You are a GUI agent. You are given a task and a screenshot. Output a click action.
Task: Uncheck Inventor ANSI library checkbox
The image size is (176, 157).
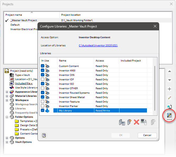tap(42, 70)
